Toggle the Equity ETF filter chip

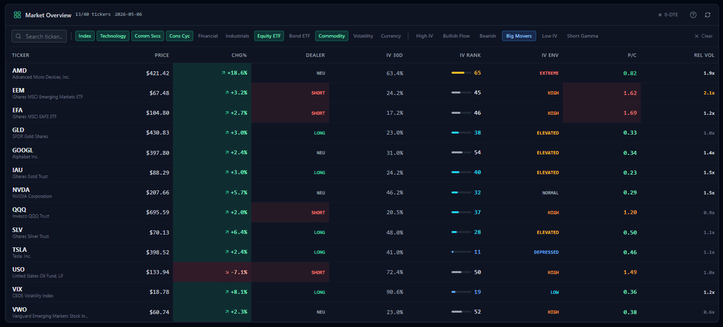pos(269,36)
